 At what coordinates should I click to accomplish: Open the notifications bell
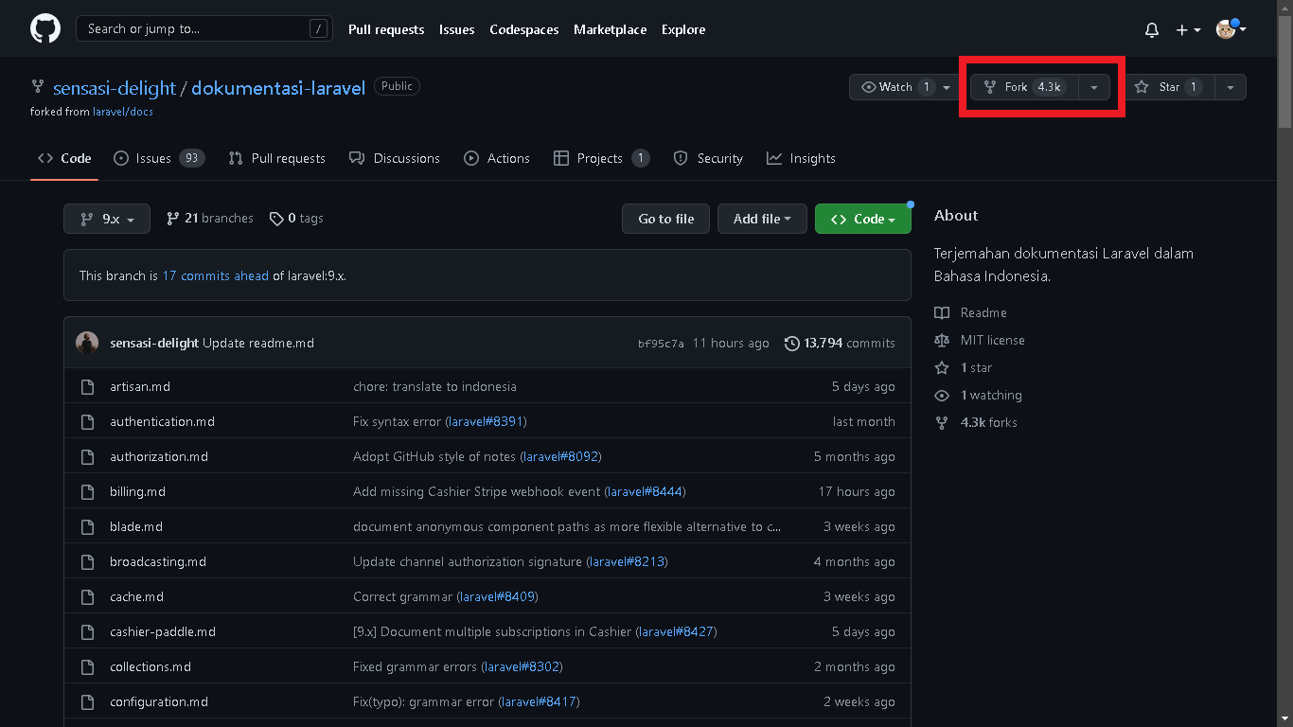pyautogui.click(x=1152, y=30)
